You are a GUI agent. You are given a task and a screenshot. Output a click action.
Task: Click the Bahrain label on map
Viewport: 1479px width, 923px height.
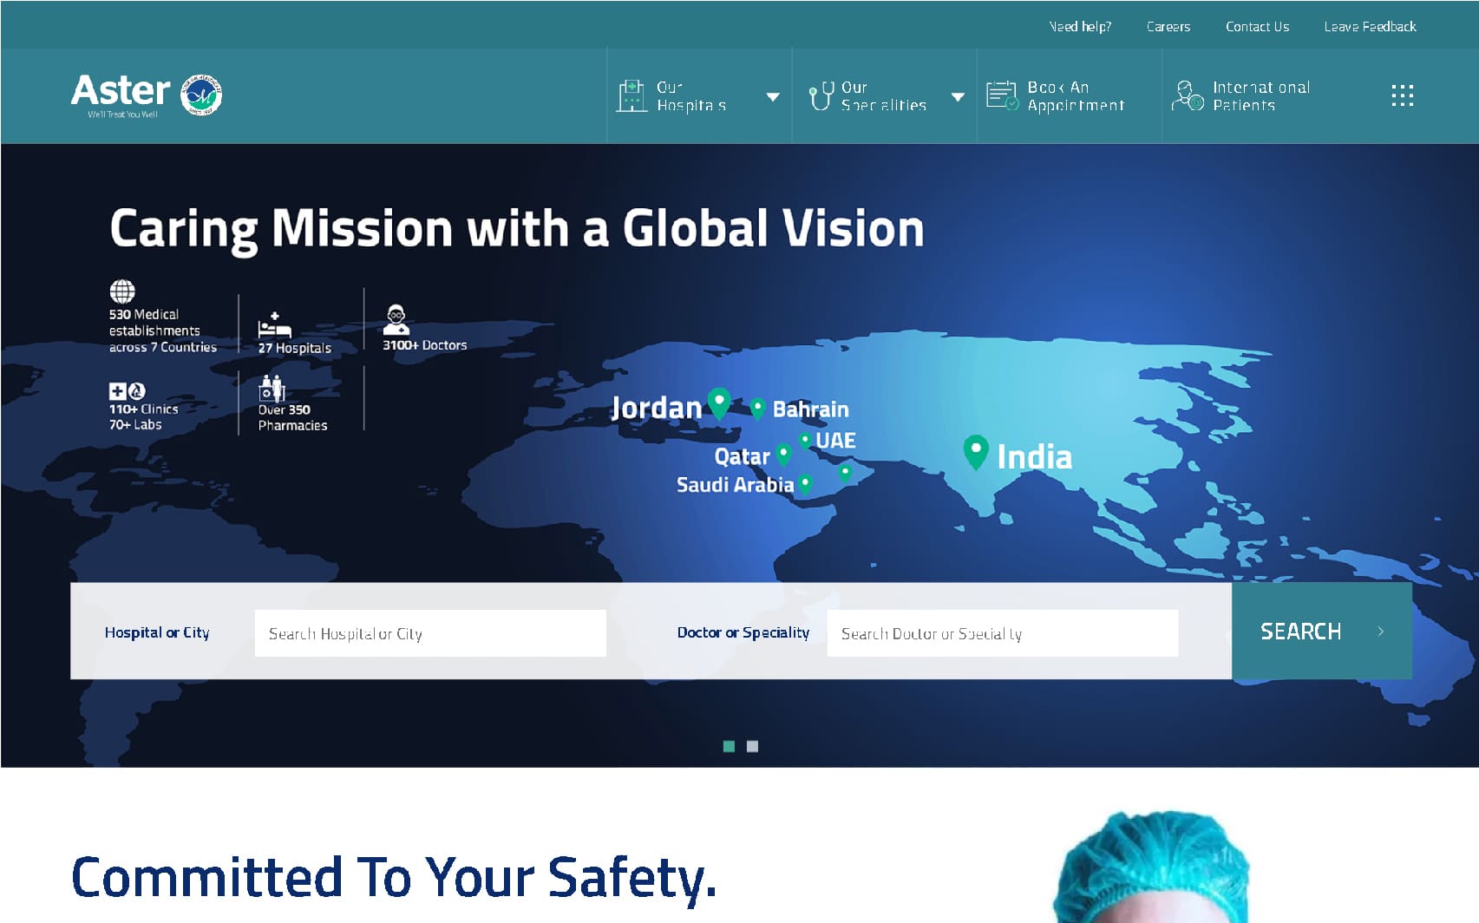pyautogui.click(x=810, y=409)
